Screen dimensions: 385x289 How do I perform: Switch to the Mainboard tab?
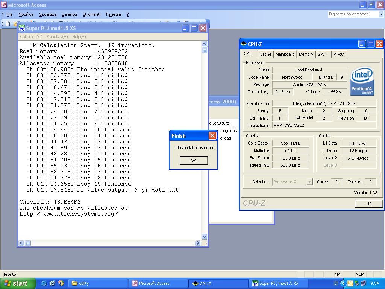pyautogui.click(x=285, y=54)
